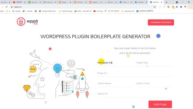Click the blue round extension icon
This screenshot has width=193, height=109.
coord(177,7)
